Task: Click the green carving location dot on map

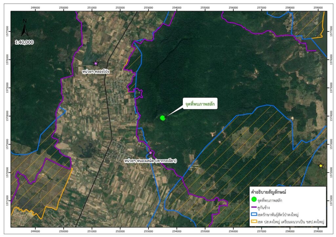Action: (162, 118)
